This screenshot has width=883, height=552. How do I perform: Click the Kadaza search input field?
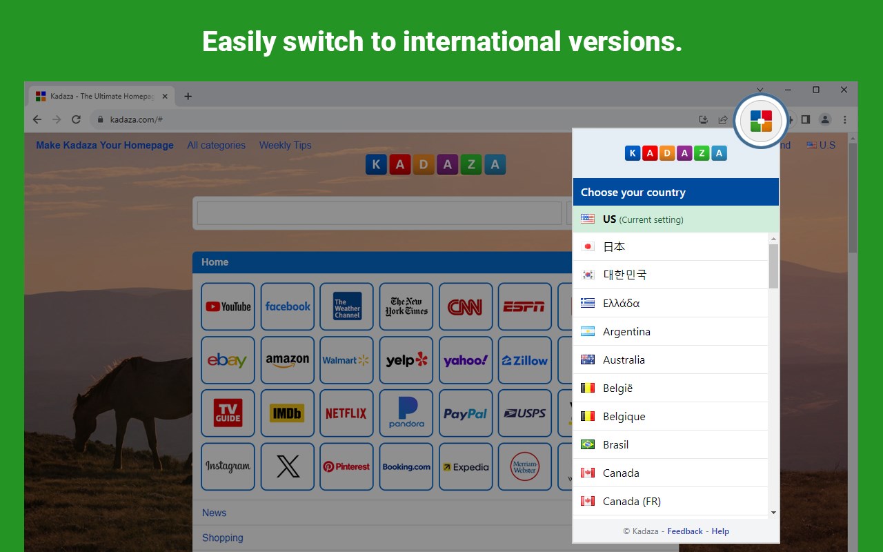click(x=379, y=213)
